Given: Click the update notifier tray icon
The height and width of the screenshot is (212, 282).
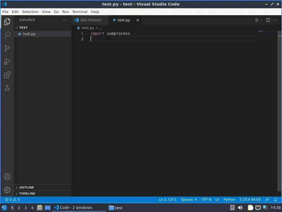Looking at the screenshot, I should point(265,207).
